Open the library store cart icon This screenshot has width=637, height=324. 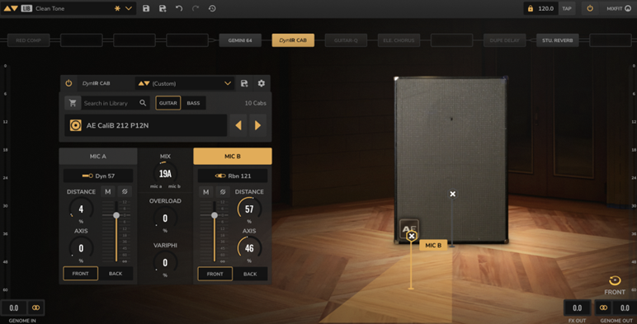[x=73, y=103]
